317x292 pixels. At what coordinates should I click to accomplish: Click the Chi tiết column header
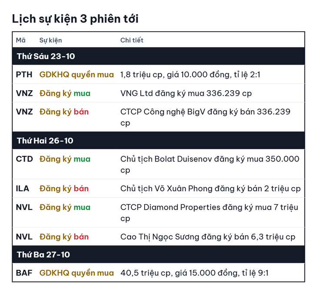[x=132, y=40]
